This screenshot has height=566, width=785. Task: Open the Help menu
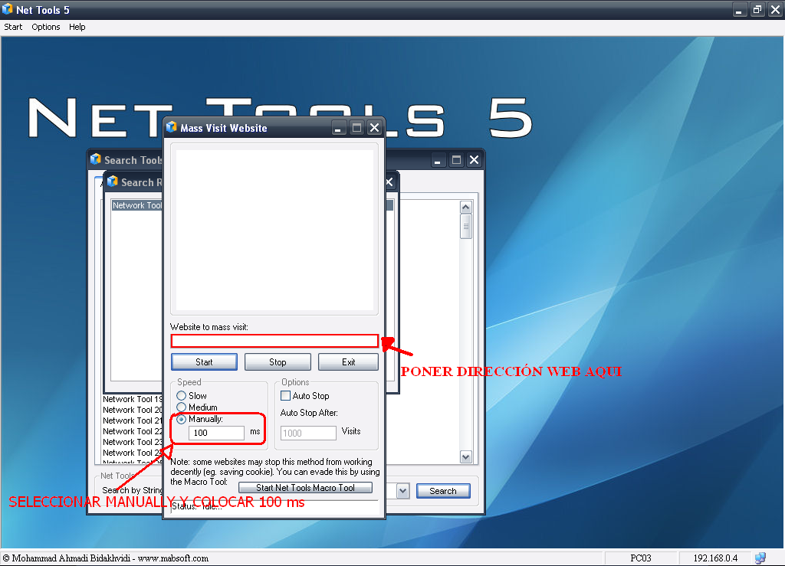77,27
